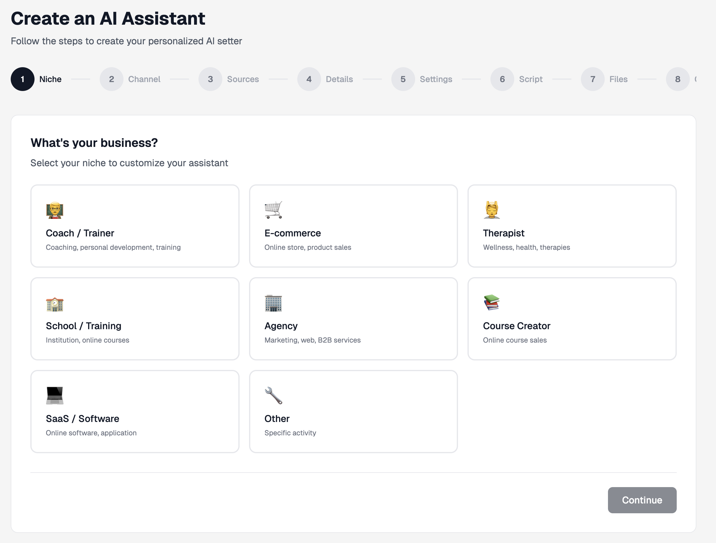
Task: Click the laptop icon on SaaS / Software card
Action: (54, 395)
